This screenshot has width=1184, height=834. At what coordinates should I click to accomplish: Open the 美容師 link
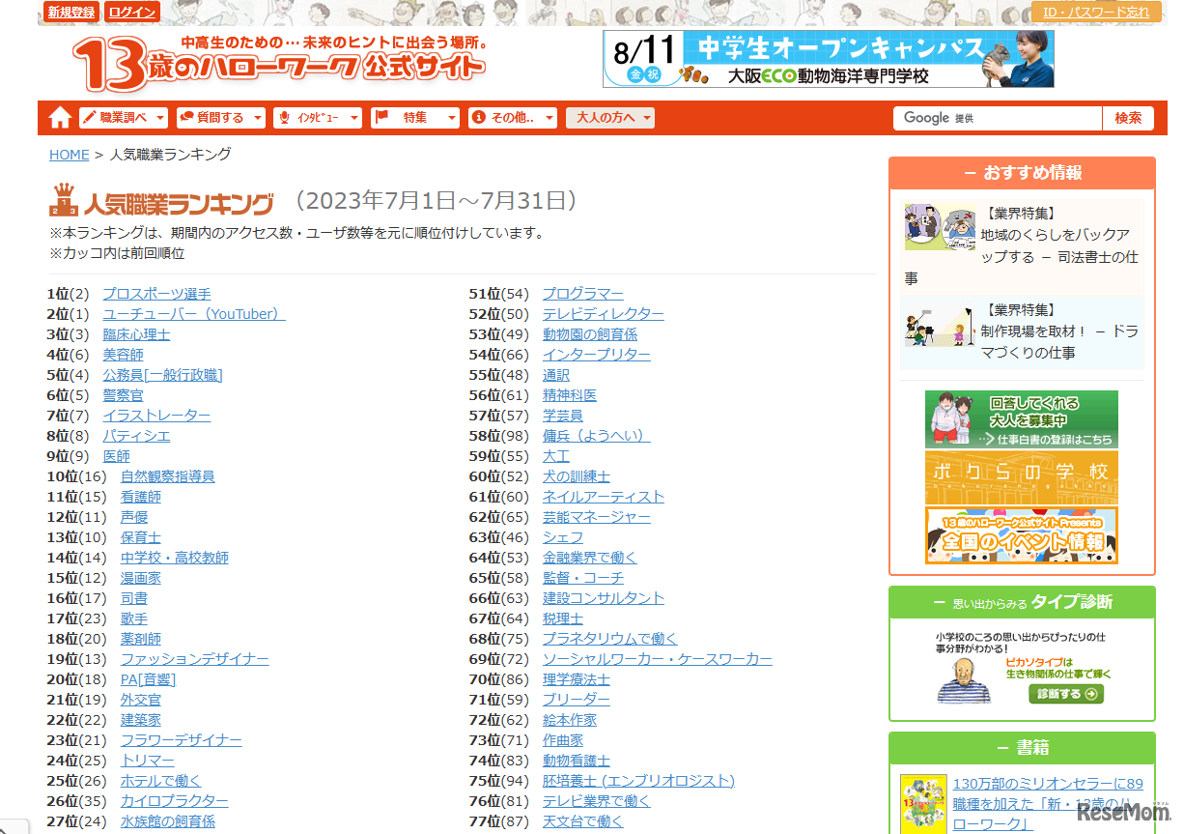tap(124, 355)
